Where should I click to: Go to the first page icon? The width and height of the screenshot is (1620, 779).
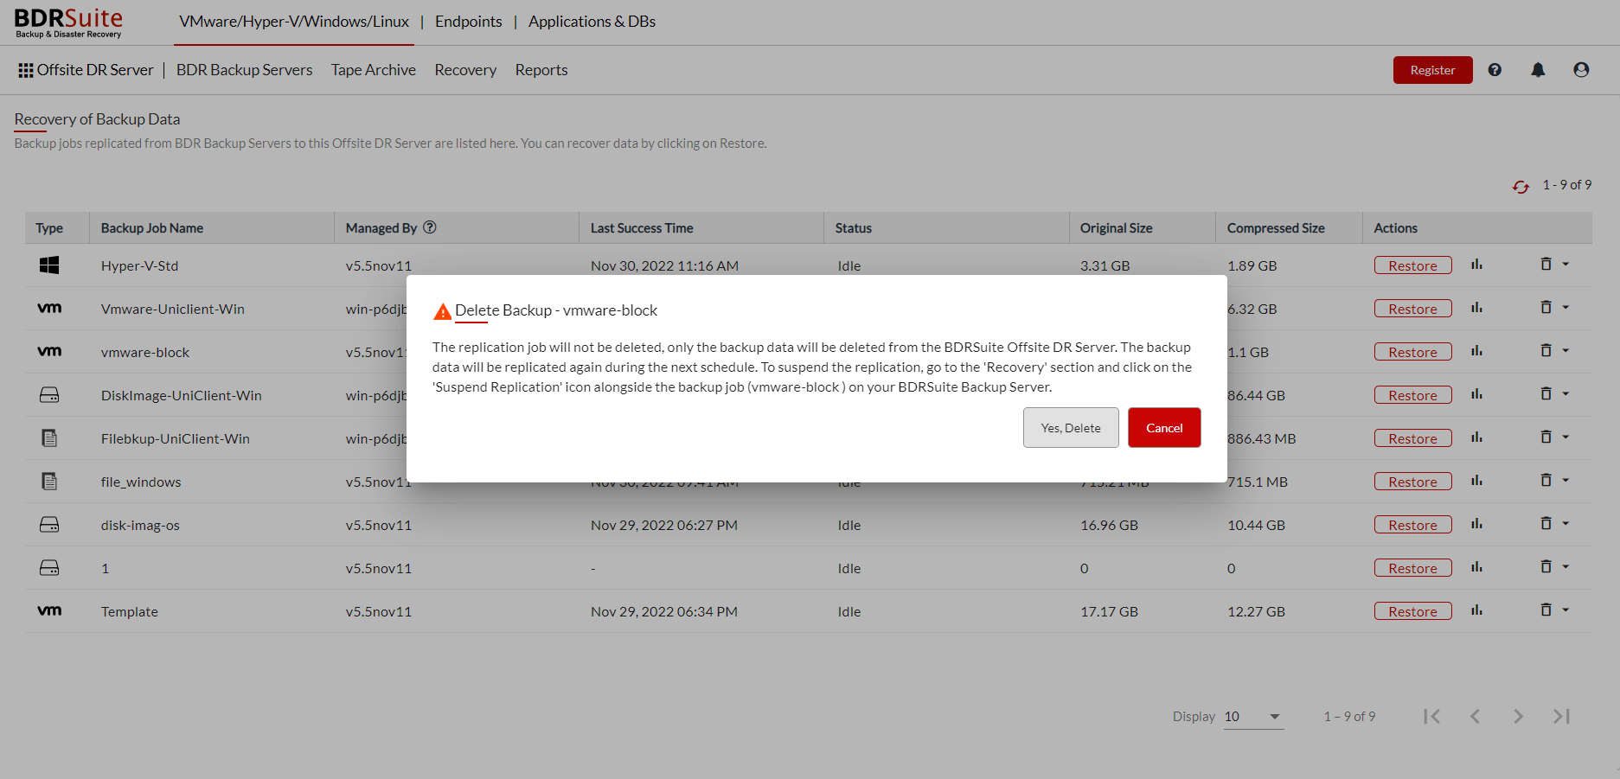pos(1432,716)
